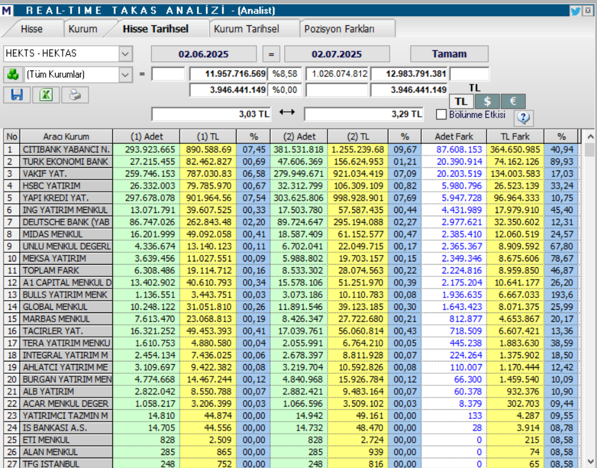Viewport: 597px width, 468px height.
Task: Switch currency to TL toggle
Action: (461, 101)
